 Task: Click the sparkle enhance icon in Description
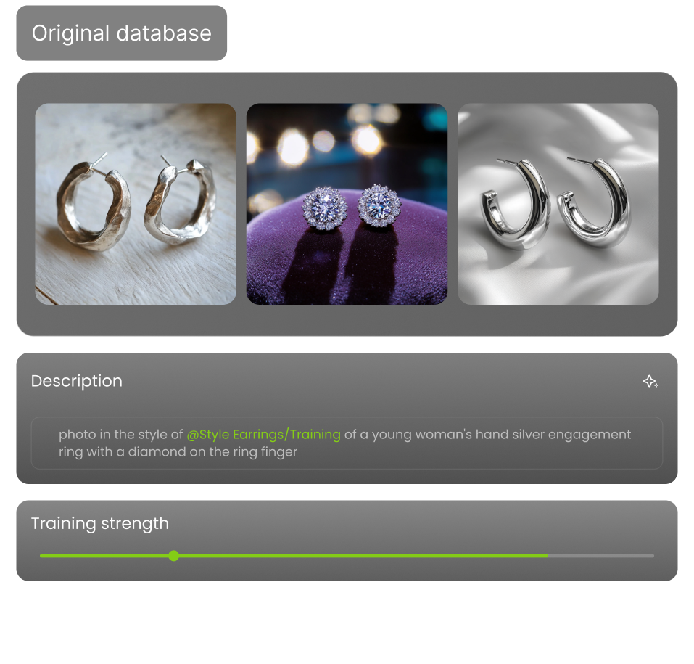pos(650,381)
